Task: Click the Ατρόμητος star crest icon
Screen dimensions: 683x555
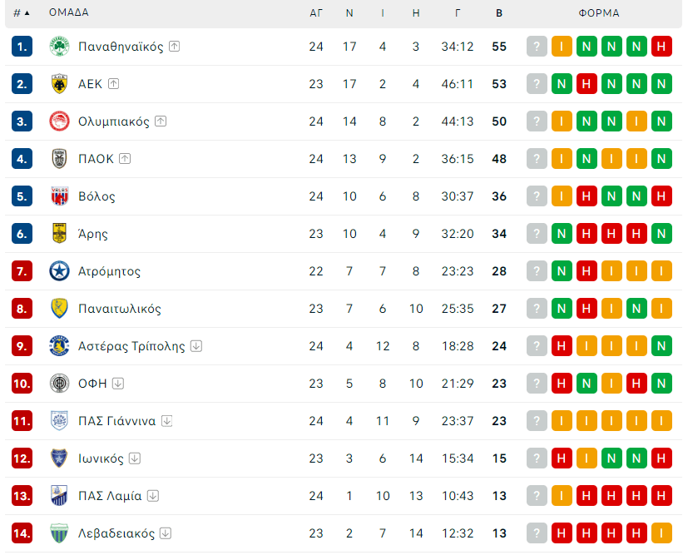Action: point(59,271)
